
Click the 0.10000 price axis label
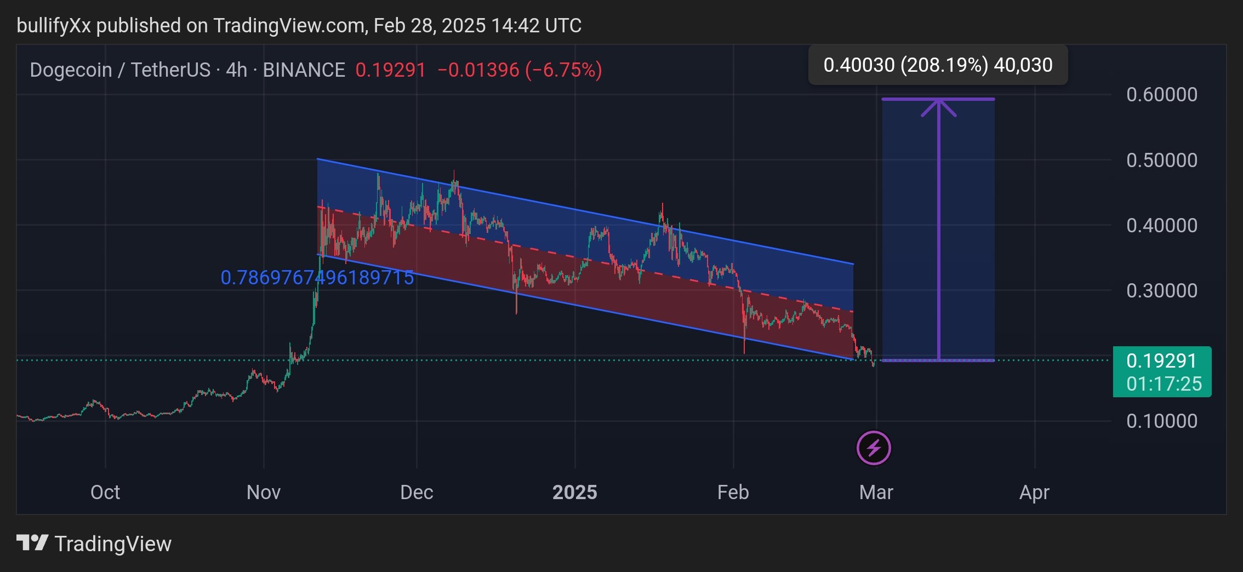1162,421
